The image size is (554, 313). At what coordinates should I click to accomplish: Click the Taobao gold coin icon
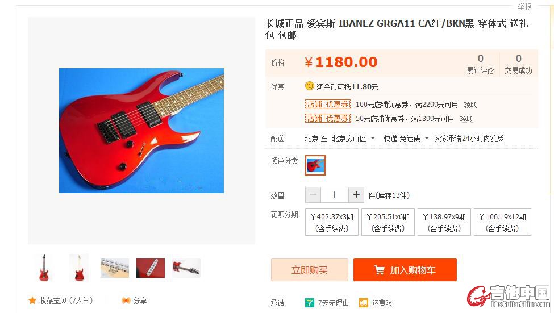tap(310, 86)
